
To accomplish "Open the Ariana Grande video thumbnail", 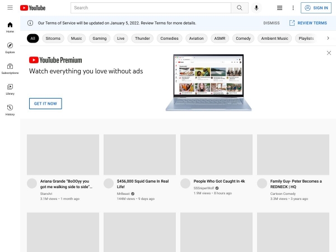I will (x=63, y=155).
